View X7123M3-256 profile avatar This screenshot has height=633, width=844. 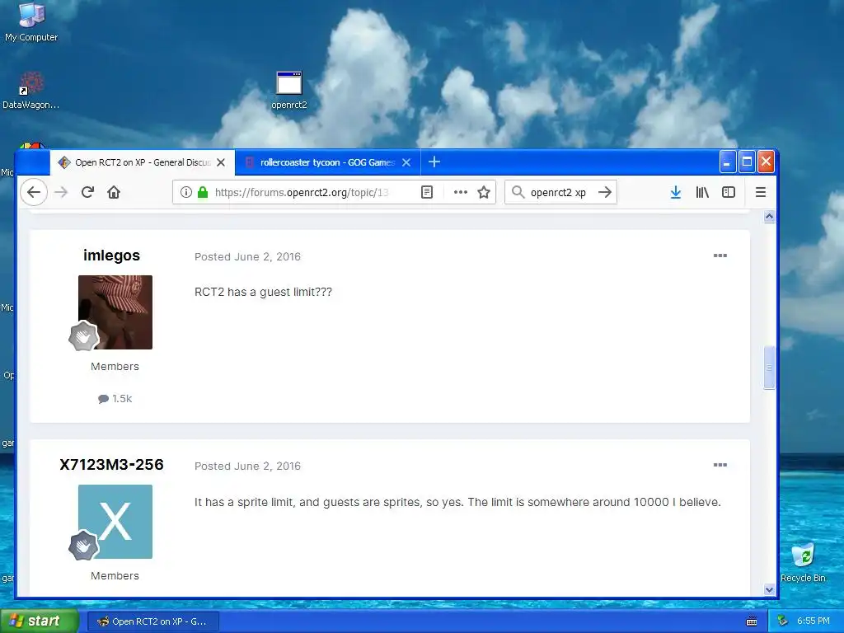(115, 522)
